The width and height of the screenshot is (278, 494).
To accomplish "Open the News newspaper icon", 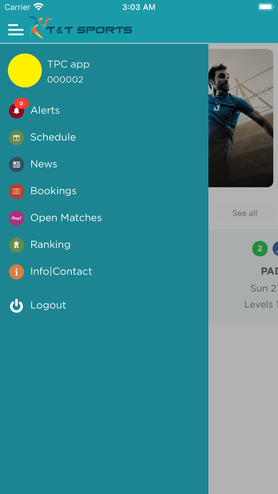I will click(x=16, y=164).
